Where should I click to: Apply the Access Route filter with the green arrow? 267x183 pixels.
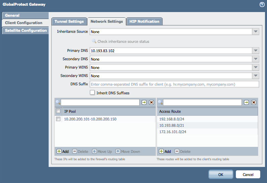[246, 102]
